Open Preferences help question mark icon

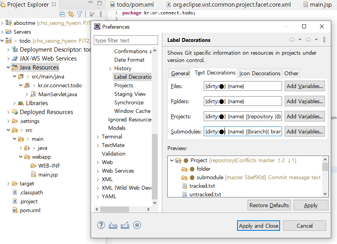pos(101,225)
